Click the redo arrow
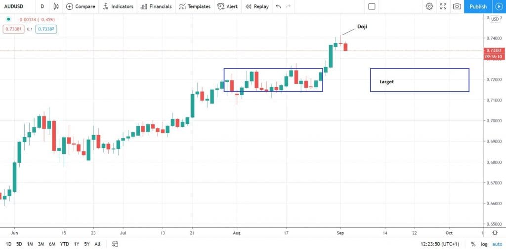The height and width of the screenshot is (250, 506). (288, 6)
